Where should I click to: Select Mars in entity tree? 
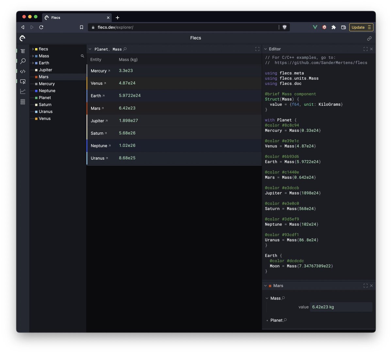pyautogui.click(x=43, y=77)
